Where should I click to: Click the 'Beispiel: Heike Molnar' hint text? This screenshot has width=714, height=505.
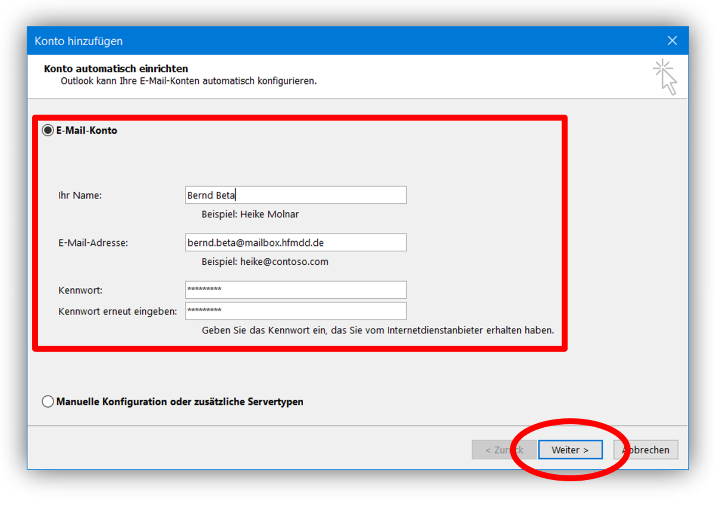click(250, 214)
